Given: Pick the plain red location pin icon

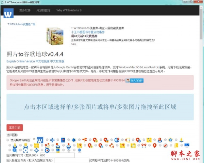Looking at the screenshot, I should pyautogui.click(x=155, y=145).
